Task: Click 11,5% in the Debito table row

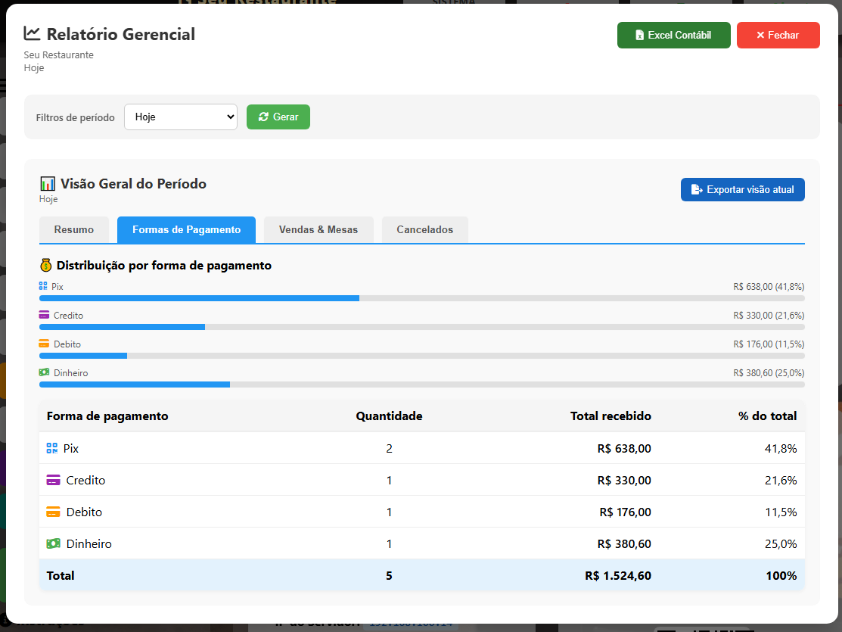Action: coord(781,512)
